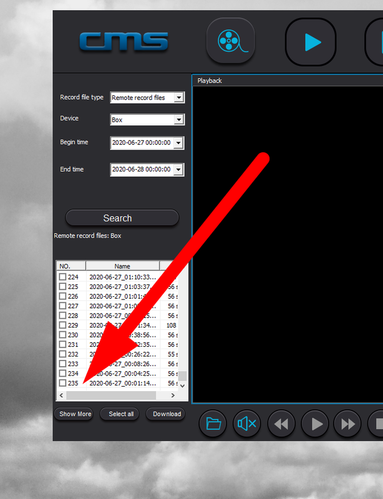Click the NO. column header
The height and width of the screenshot is (499, 383).
[x=71, y=266]
